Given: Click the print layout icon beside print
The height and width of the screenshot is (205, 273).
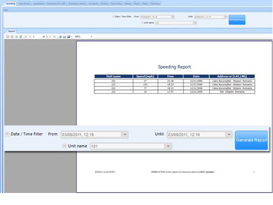Looking at the screenshot, I should (x=64, y=37).
